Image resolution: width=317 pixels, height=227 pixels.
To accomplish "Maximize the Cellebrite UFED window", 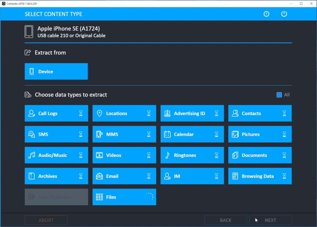I will point(301,3).
